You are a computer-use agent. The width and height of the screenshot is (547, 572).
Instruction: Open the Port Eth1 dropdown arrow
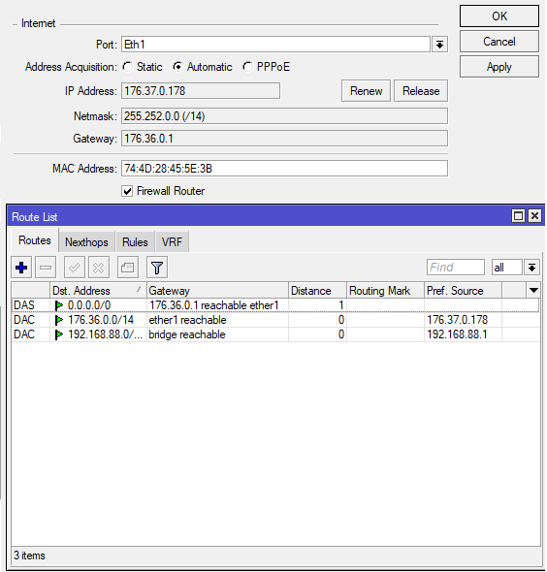[x=439, y=45]
